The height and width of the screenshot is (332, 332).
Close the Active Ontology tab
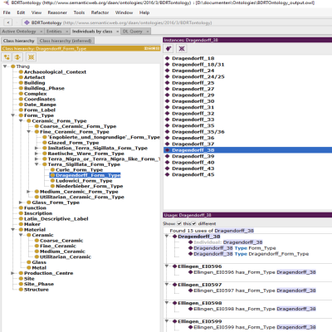tap(41, 32)
